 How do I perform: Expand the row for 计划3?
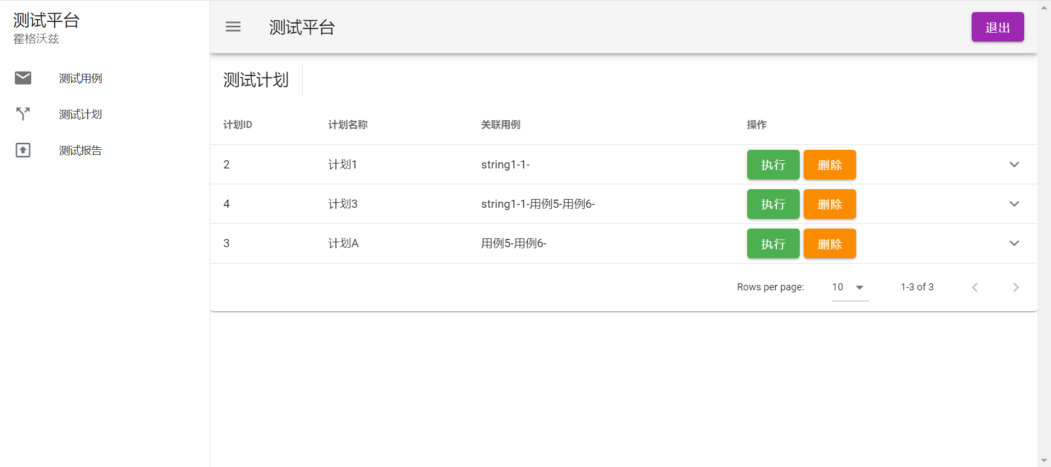pos(1014,204)
